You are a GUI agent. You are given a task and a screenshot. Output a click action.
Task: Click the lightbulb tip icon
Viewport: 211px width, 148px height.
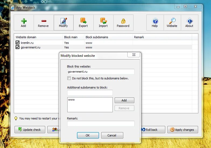(x=16, y=118)
